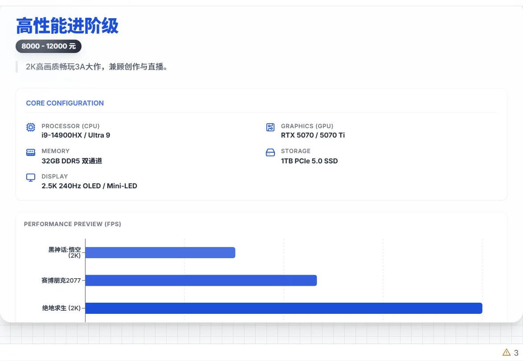Expand the CORE CONFIGURATION section
This screenshot has width=523, height=361.
65,103
